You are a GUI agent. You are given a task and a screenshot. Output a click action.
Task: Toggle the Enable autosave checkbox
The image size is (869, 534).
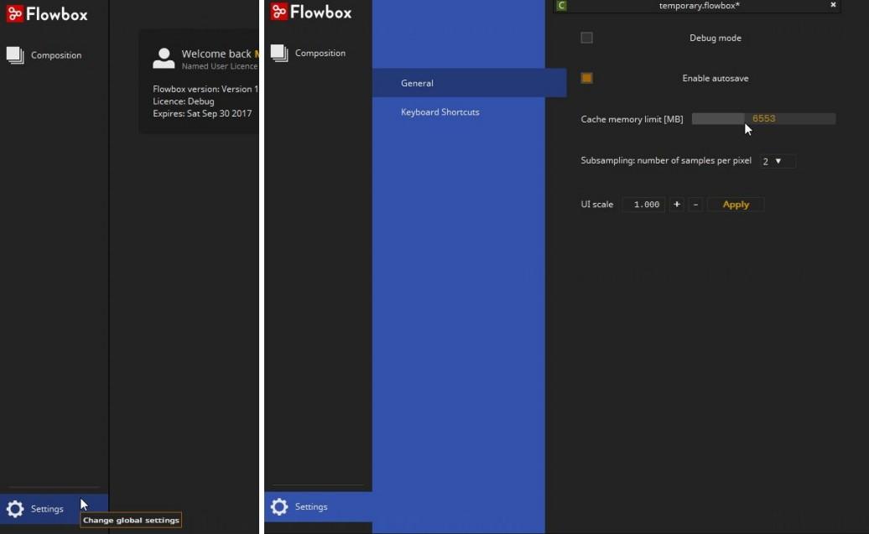[586, 78]
